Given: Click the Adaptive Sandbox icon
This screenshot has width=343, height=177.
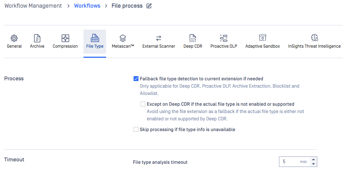Looking at the screenshot, I should pos(263,38).
